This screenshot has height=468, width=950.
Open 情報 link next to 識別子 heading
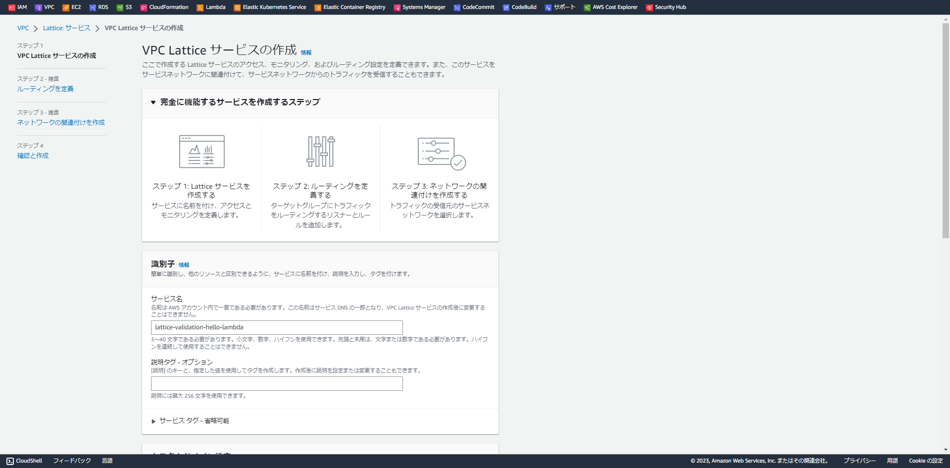coord(184,265)
